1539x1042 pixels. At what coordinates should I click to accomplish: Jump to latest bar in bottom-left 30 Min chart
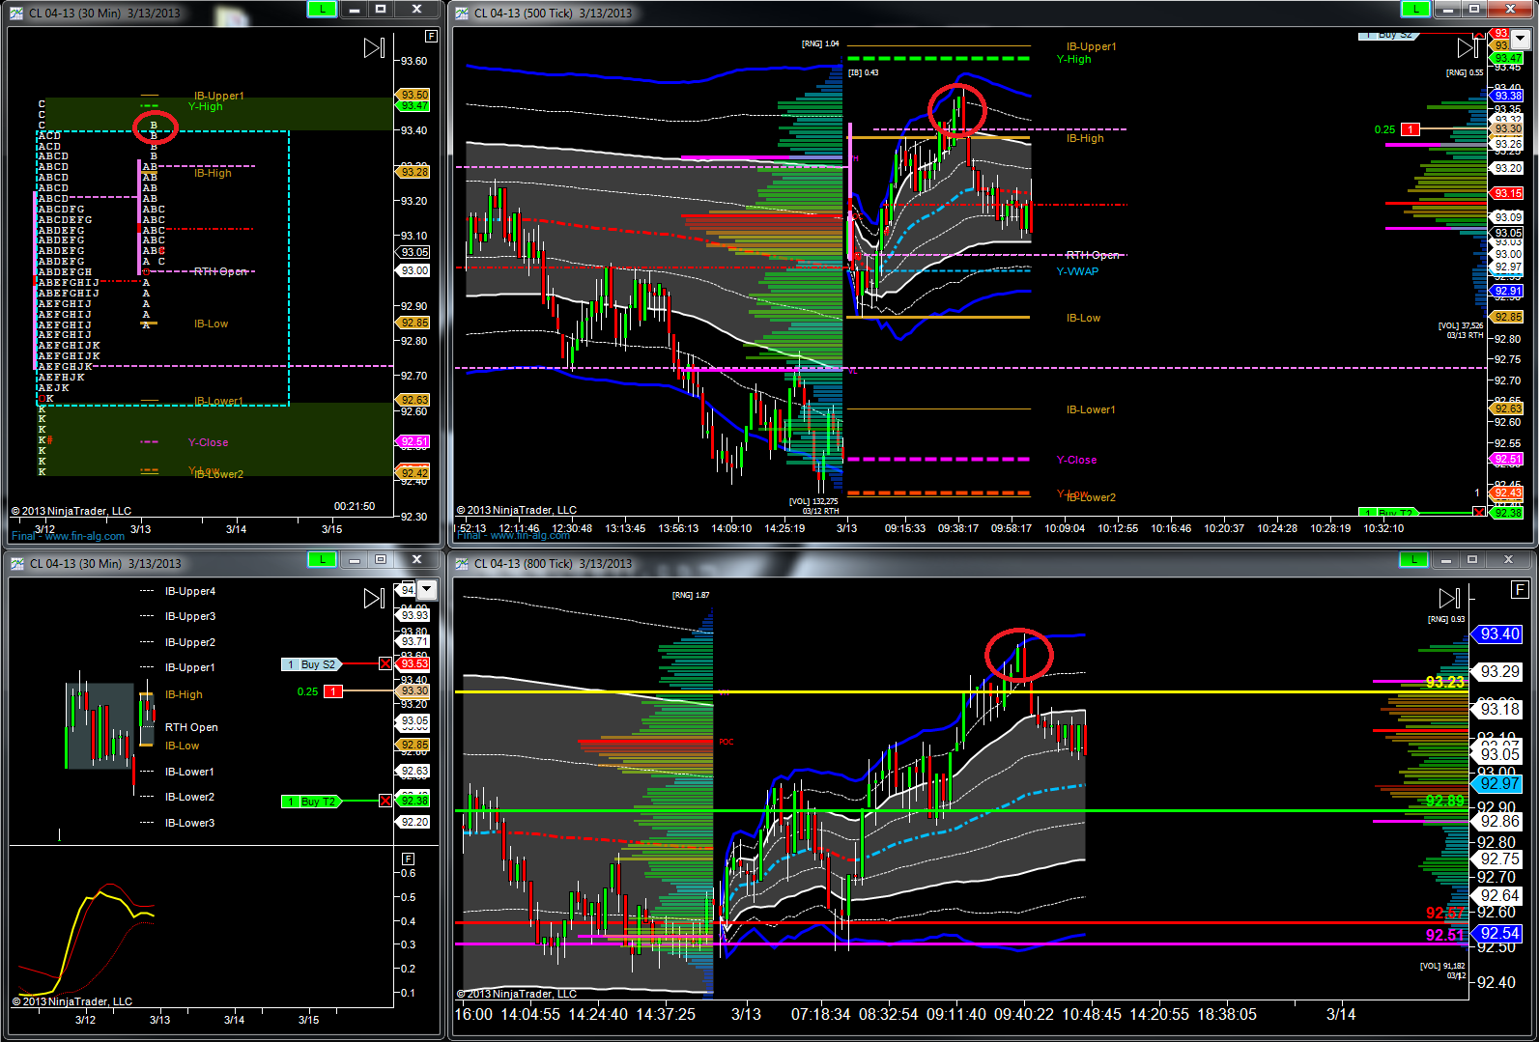click(x=375, y=599)
